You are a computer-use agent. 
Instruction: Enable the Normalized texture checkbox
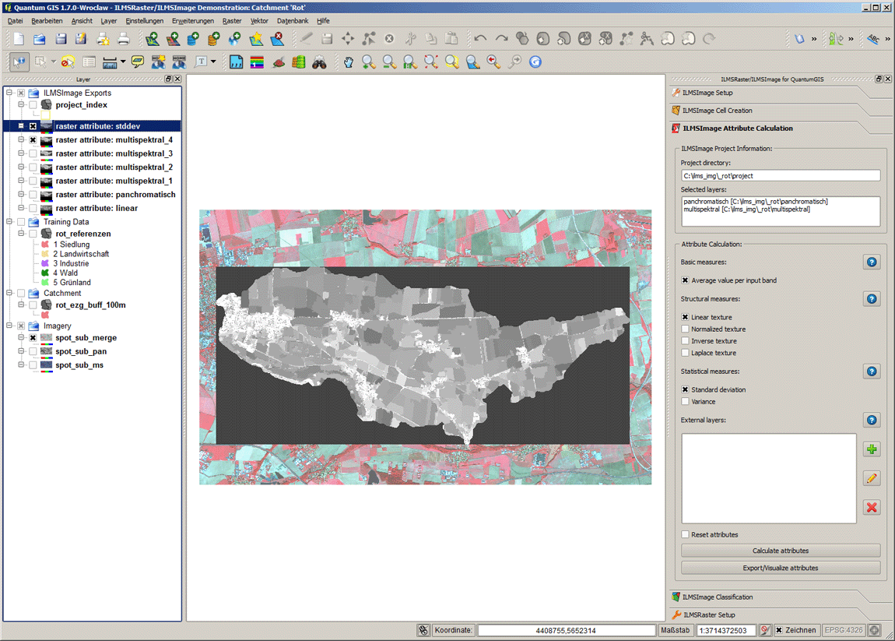(x=685, y=329)
